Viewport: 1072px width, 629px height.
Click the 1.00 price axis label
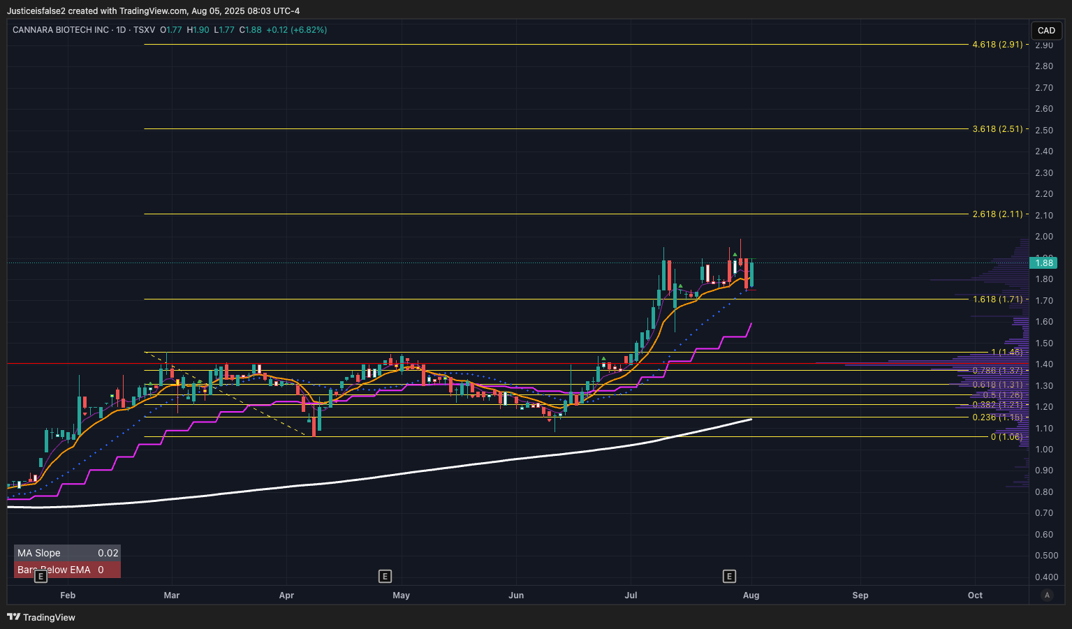pyautogui.click(x=1044, y=449)
